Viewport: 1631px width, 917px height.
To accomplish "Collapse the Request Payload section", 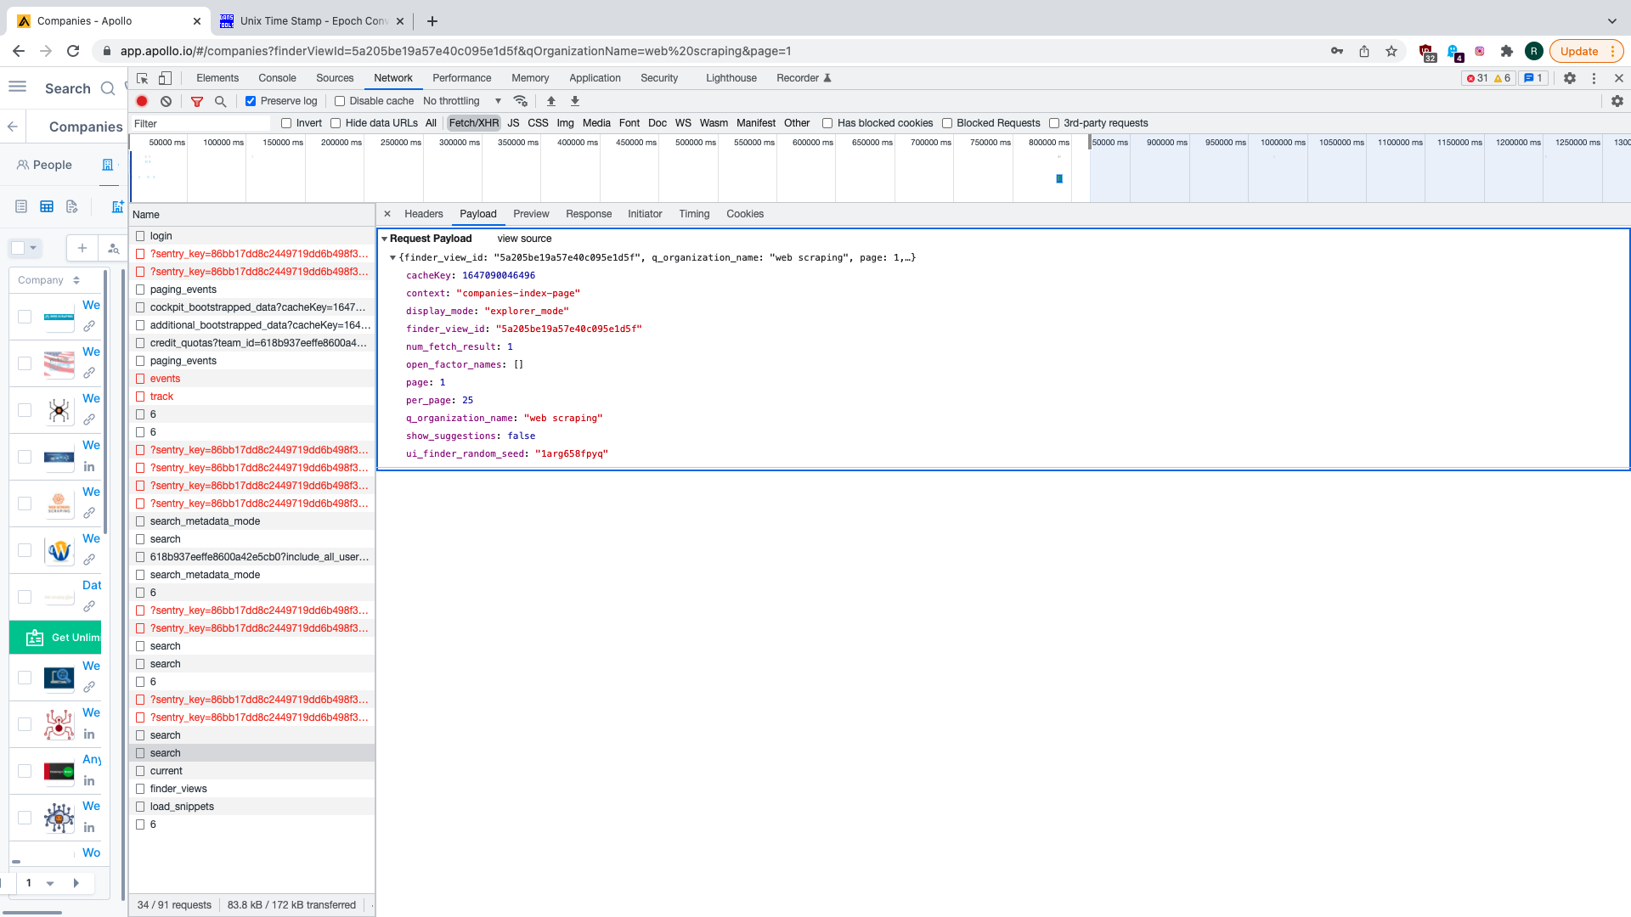I will [385, 239].
